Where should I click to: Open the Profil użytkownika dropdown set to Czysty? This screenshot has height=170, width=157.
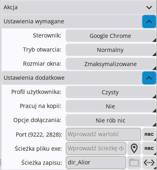click(111, 92)
